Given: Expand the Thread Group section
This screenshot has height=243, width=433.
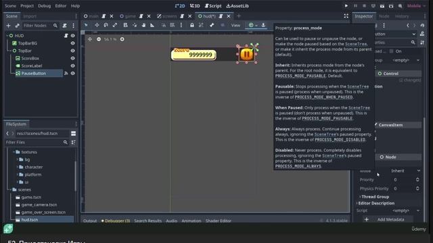Looking at the screenshot, I should click(x=375, y=196).
